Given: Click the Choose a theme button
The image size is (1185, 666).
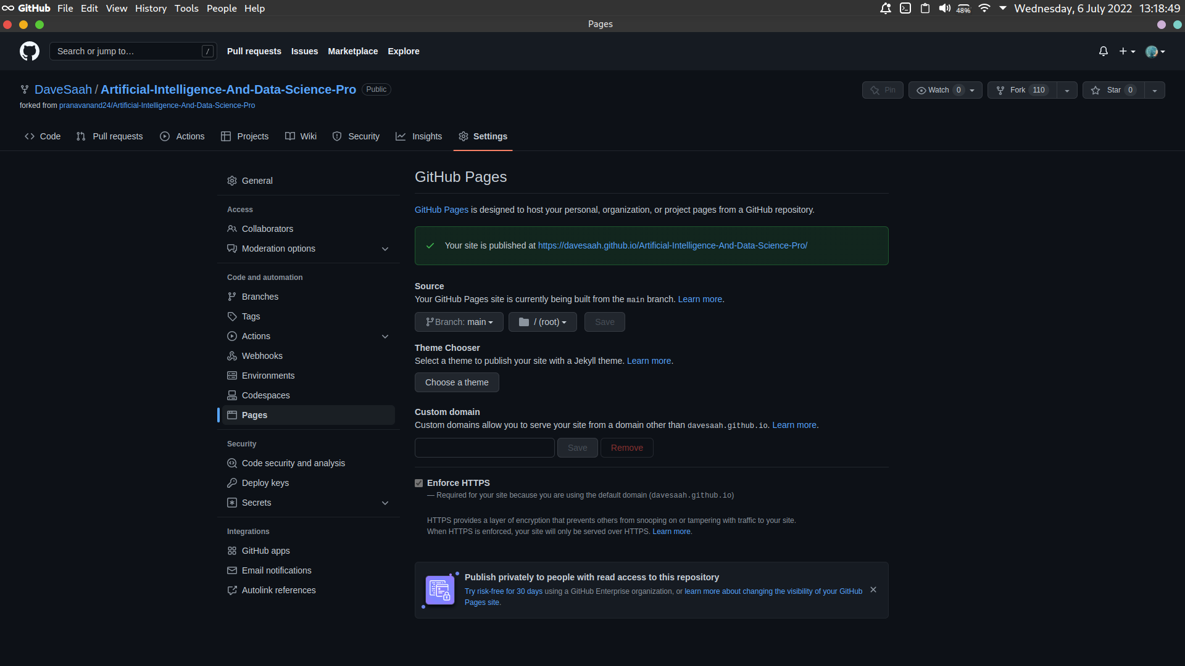Looking at the screenshot, I should tap(456, 382).
